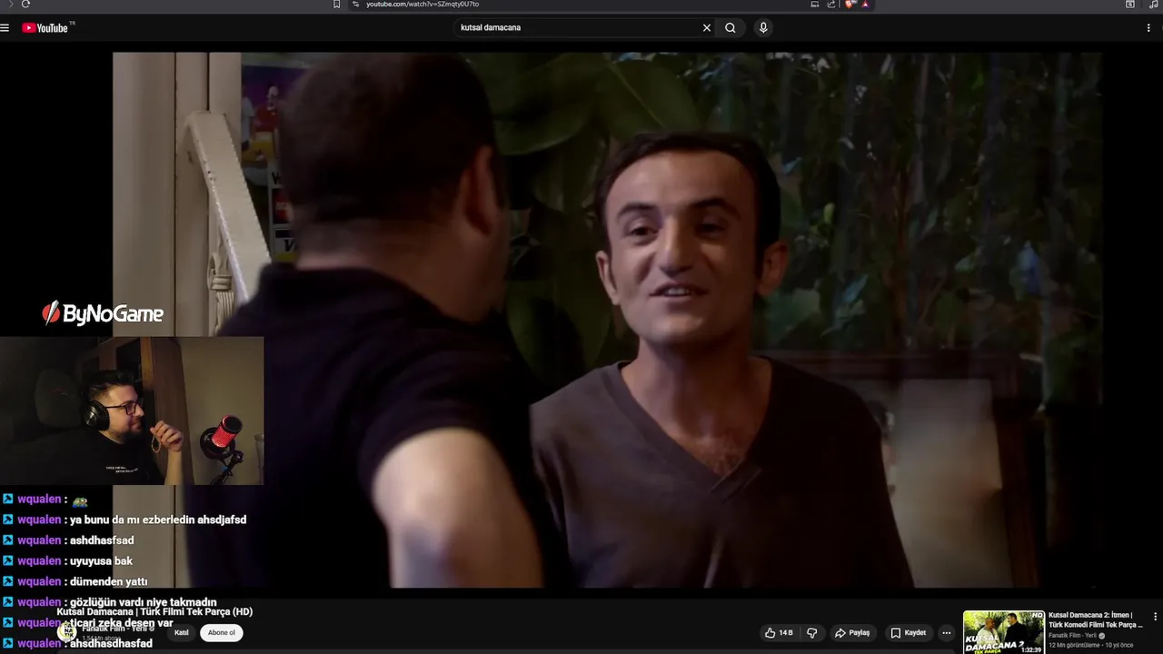
Task: Share this page from address bar
Action: tap(830, 5)
